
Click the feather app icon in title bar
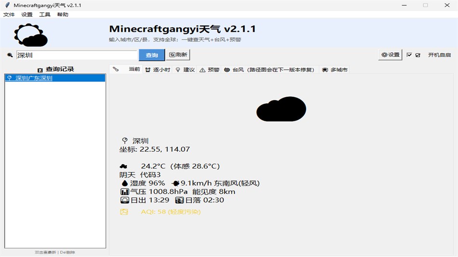point(7,5)
